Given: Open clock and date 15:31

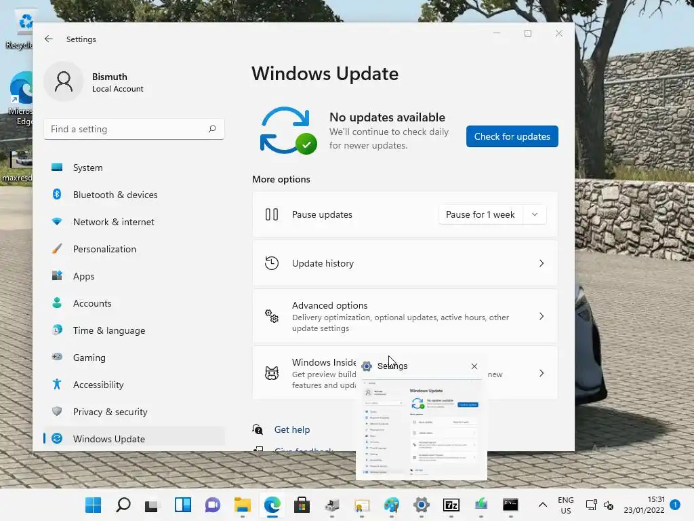Looking at the screenshot, I should (x=644, y=505).
